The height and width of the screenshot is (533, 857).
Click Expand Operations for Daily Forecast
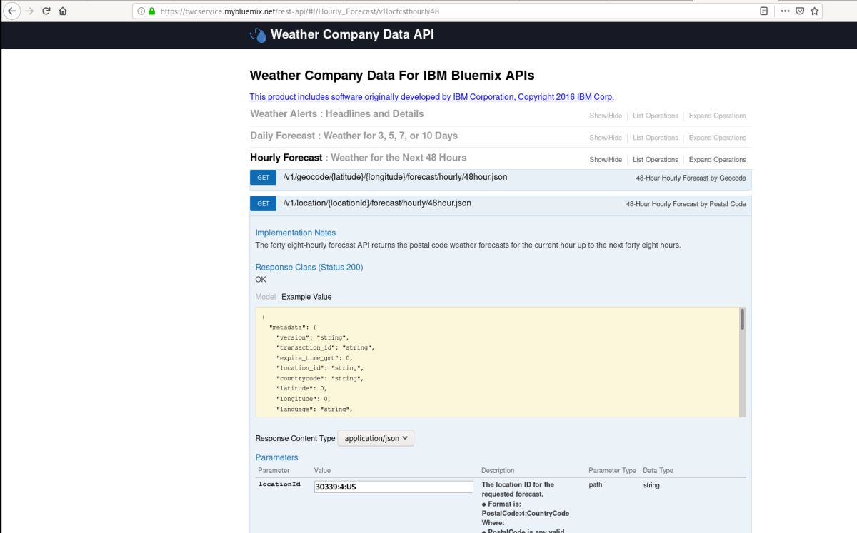click(x=718, y=138)
